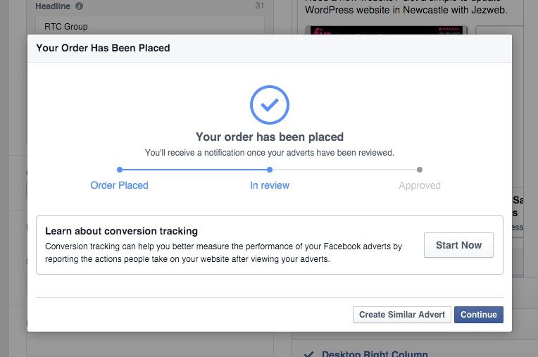Click the Headline field containing RTC Group
Viewport: 538px width, 357px height.
tap(149, 27)
